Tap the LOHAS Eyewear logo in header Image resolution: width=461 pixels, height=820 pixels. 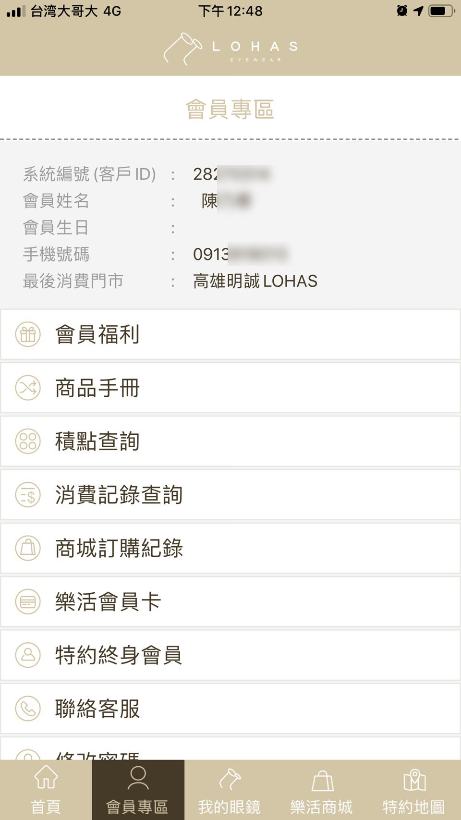[x=230, y=49]
